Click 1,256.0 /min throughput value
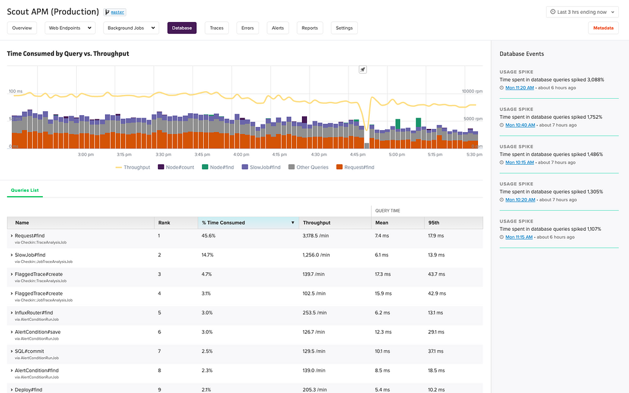This screenshot has width=629, height=393. [x=316, y=255]
